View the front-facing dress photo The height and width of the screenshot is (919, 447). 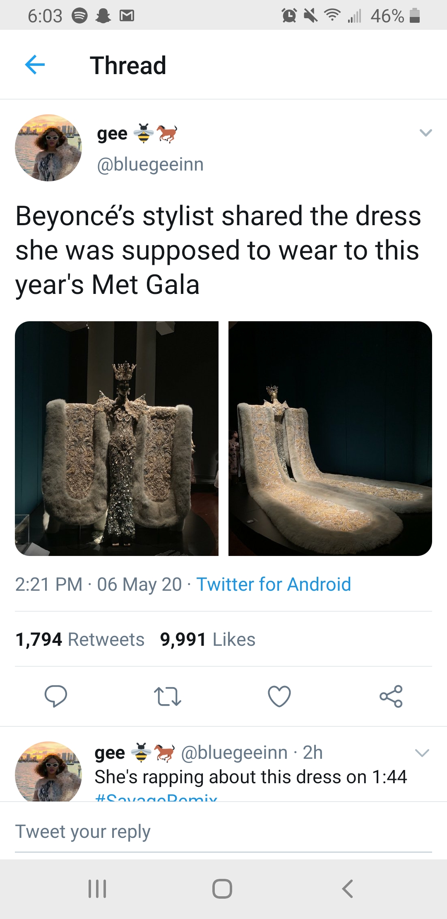click(x=117, y=438)
